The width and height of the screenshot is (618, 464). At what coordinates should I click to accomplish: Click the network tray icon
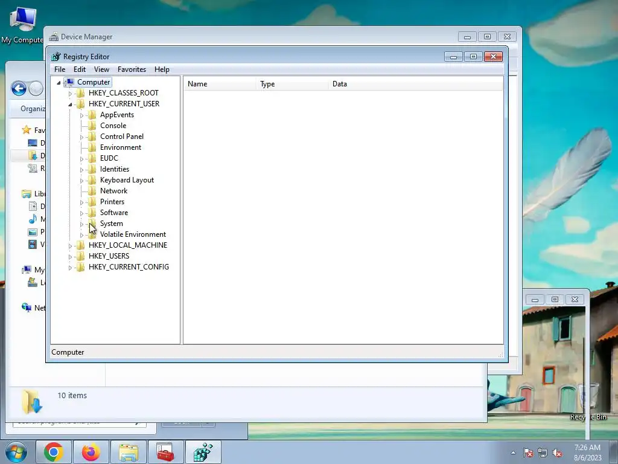tap(543, 453)
